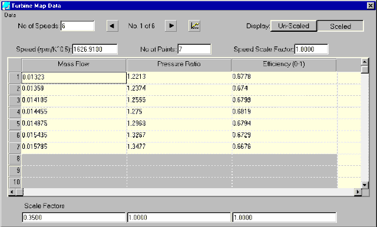Click mass flow cell 0.01323
Viewport: 377px width, 227px height.
tap(74, 77)
